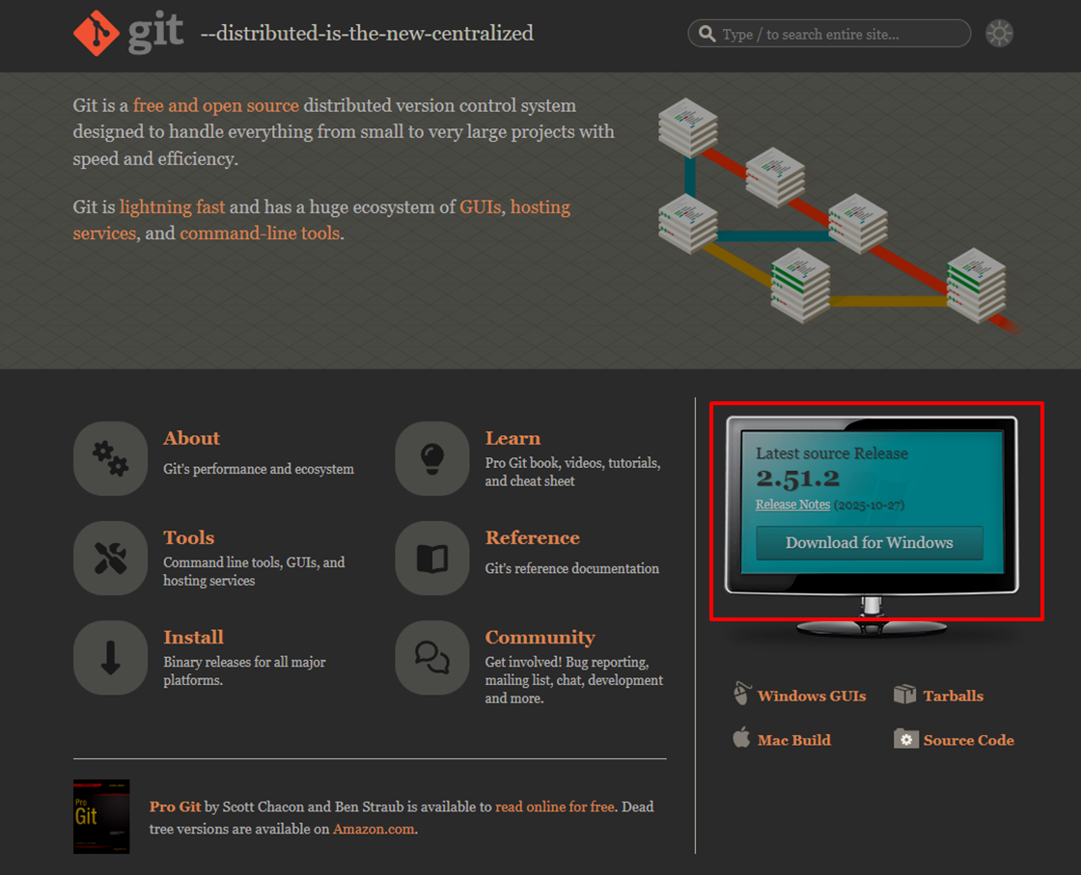Viewport: 1081px width, 875px height.
Task: Open the Pro Git bold link
Action: pos(175,807)
